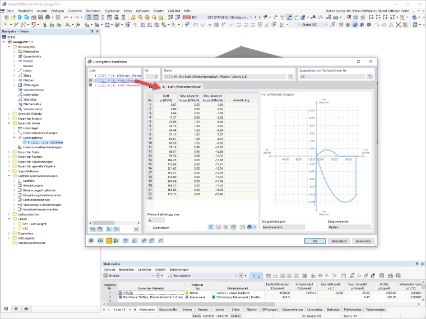Open the Struktur dropdown in Materialien panel

153,275
